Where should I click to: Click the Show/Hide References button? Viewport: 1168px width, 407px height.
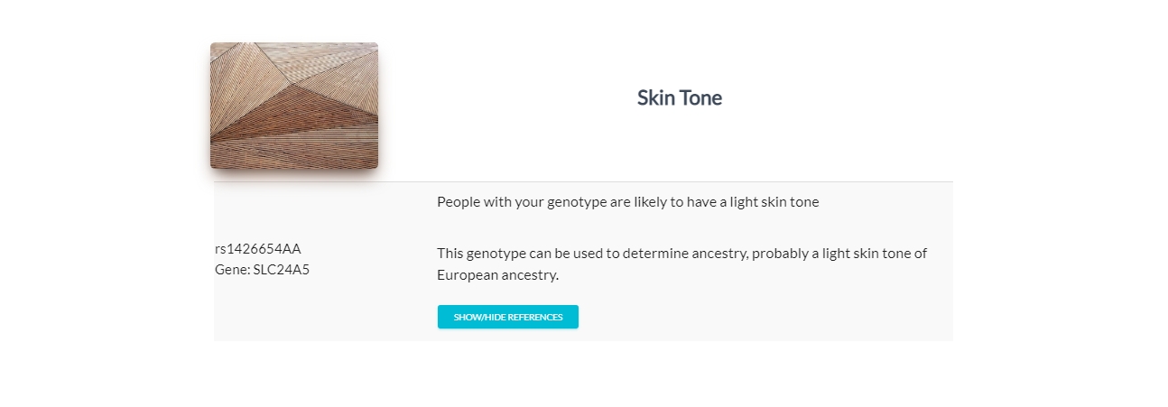[x=507, y=317]
